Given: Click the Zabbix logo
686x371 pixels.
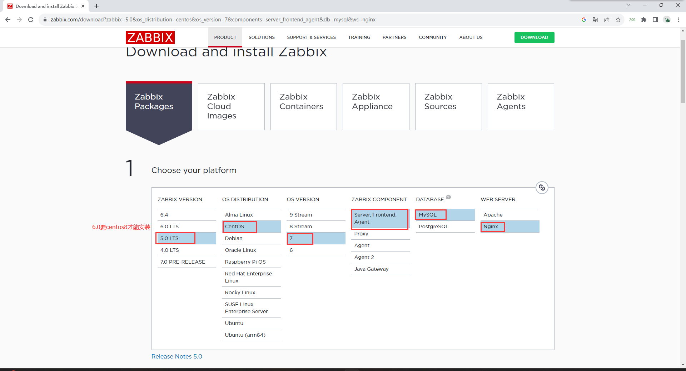Looking at the screenshot, I should [x=150, y=37].
